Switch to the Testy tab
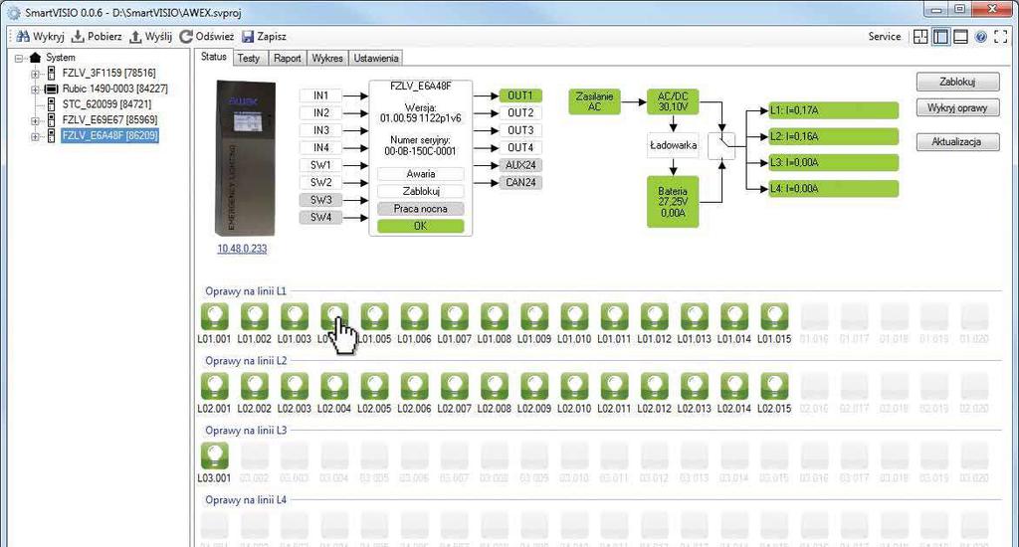The height and width of the screenshot is (547, 1019). point(248,58)
